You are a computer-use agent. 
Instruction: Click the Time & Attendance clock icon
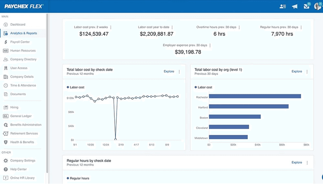(x=6, y=85)
